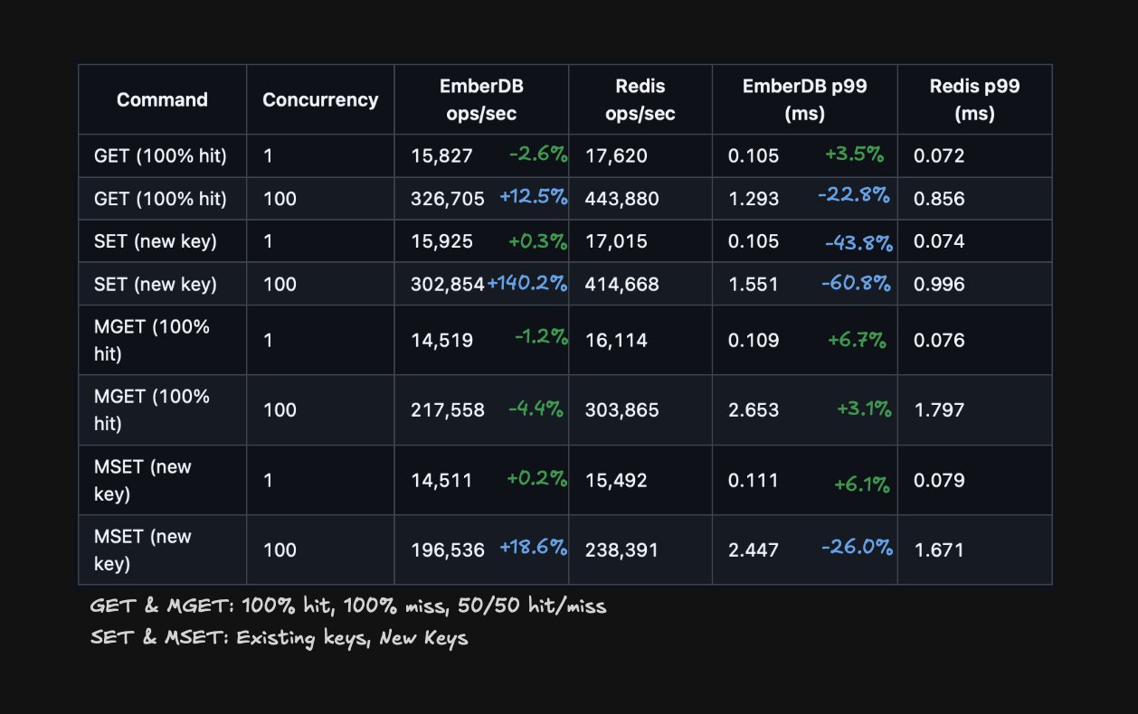
Task: Click the Concurrency column header
Action: [x=320, y=99]
